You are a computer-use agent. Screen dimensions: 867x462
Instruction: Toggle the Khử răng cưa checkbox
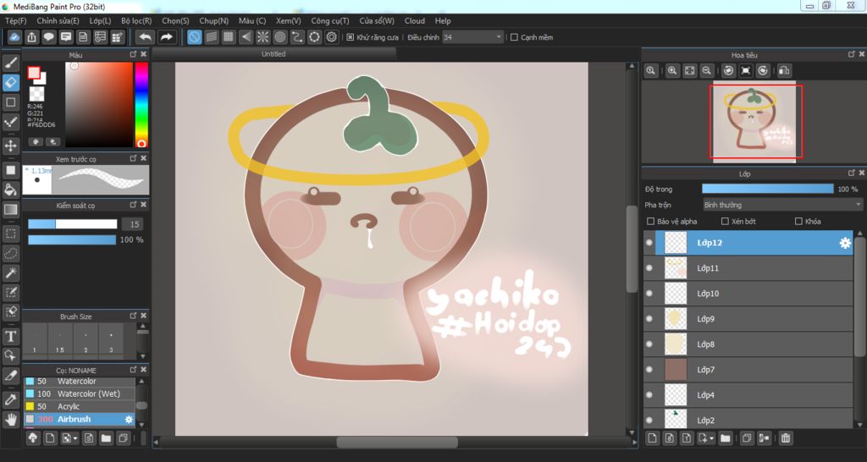(x=351, y=37)
